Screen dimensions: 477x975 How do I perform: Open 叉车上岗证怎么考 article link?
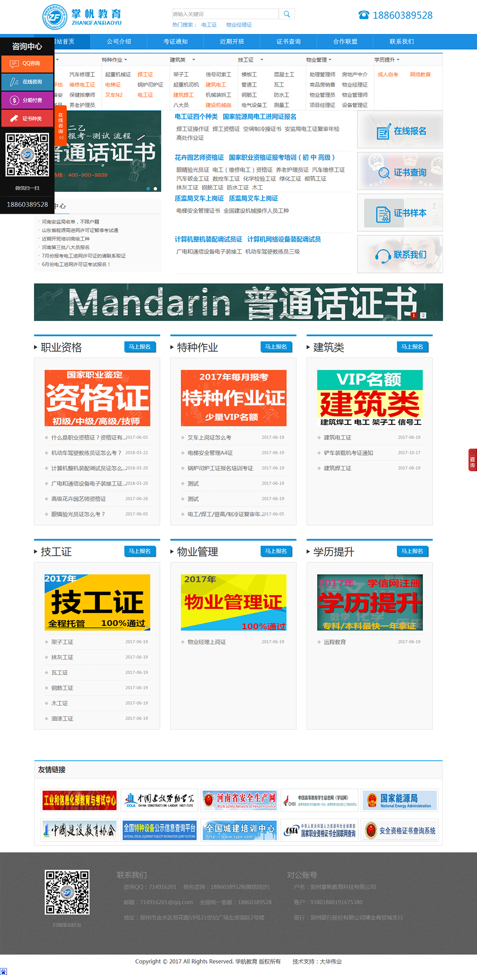[x=209, y=438]
